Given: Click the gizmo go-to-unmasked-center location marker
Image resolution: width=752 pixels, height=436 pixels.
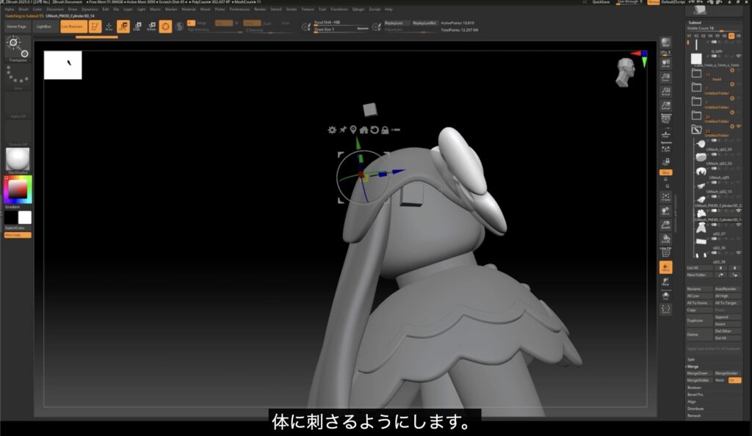Looking at the screenshot, I should click(353, 130).
